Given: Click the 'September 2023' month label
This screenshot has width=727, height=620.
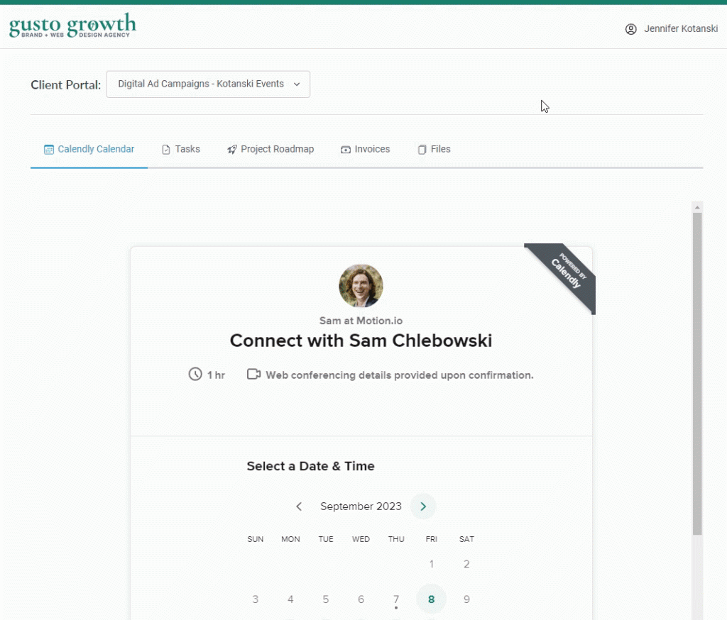Looking at the screenshot, I should pyautogui.click(x=361, y=506).
